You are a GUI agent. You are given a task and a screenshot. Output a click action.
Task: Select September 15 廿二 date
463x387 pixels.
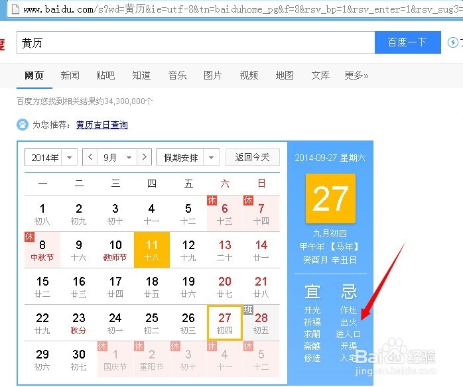coord(42,286)
